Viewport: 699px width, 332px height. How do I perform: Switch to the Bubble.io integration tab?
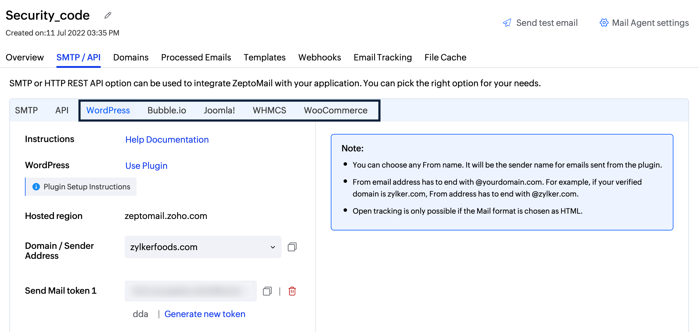pos(166,110)
